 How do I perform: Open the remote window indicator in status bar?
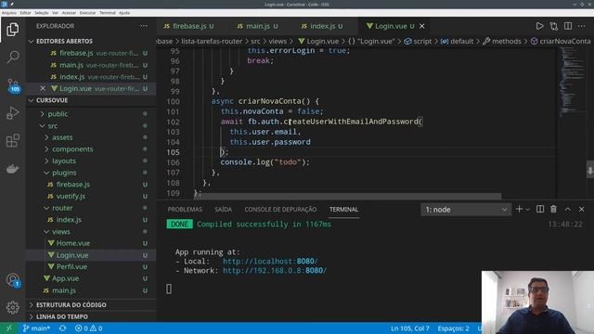pyautogui.click(x=8, y=328)
